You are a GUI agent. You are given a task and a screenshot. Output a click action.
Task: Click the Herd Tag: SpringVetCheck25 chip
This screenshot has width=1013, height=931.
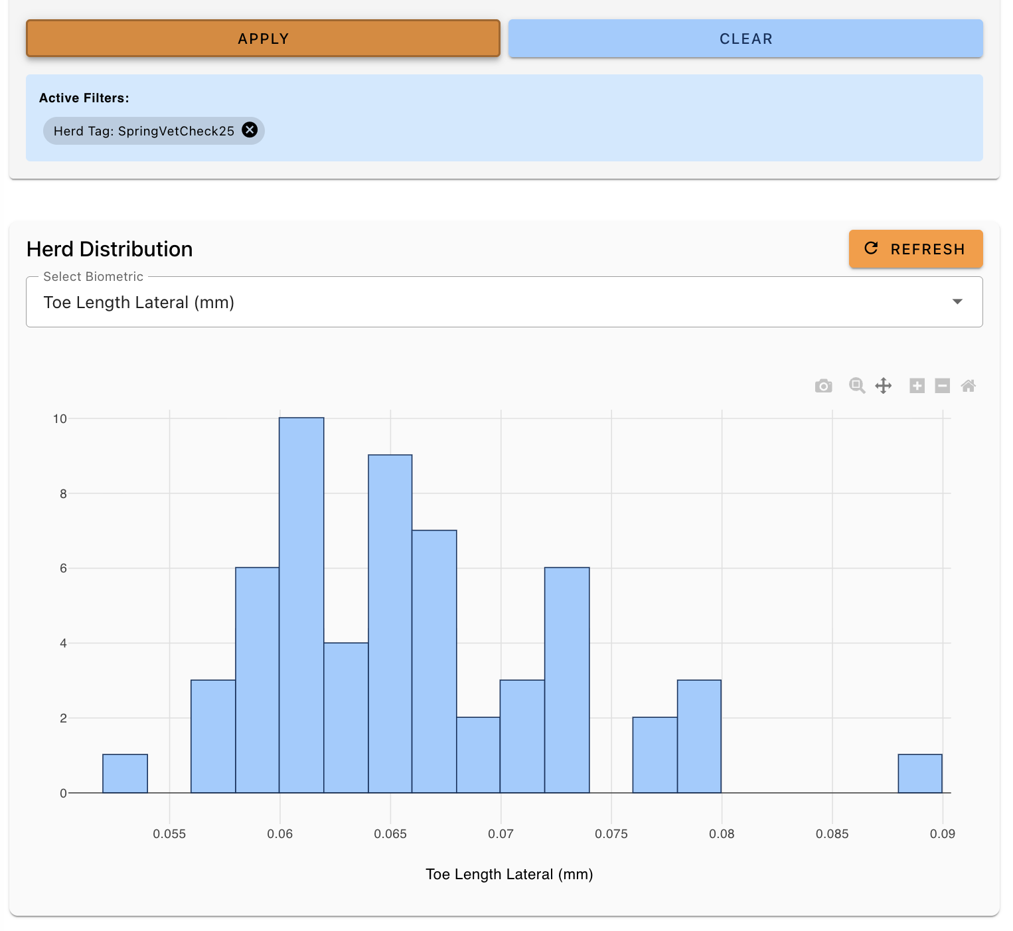(x=154, y=131)
